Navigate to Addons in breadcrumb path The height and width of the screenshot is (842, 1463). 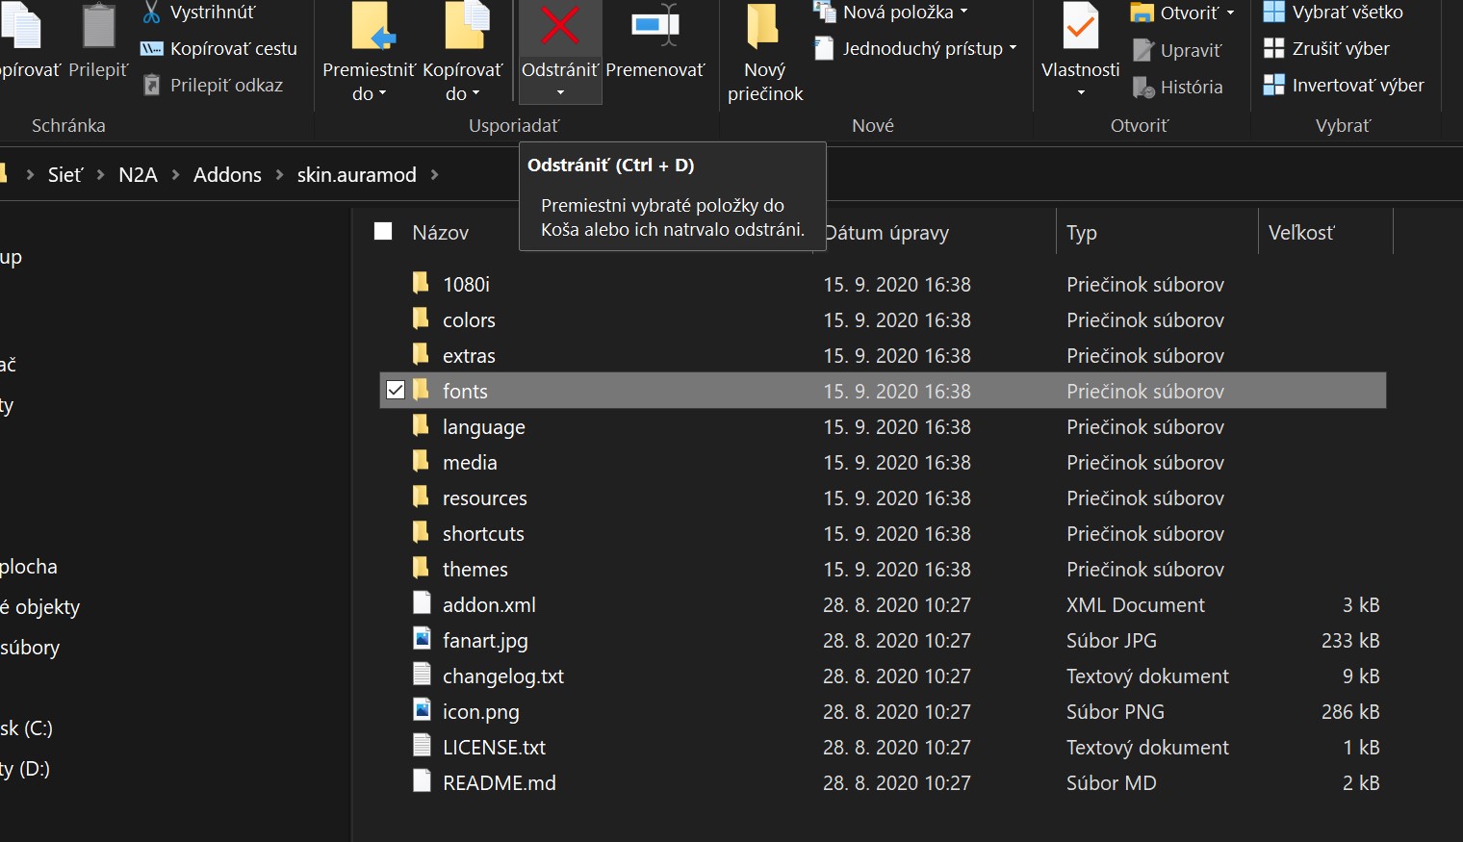click(x=227, y=175)
